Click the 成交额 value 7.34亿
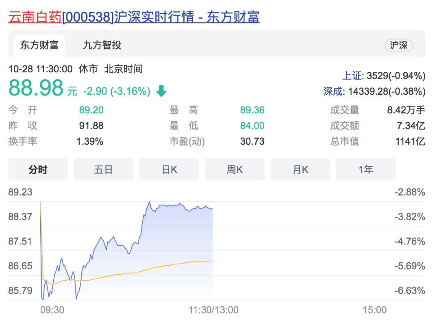Image resolution: width=439 pixels, height=320 pixels. click(x=411, y=126)
